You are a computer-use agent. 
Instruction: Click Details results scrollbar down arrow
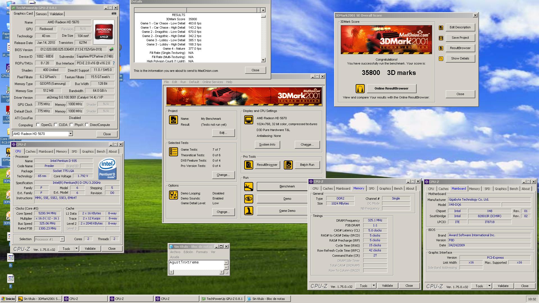[x=263, y=60]
